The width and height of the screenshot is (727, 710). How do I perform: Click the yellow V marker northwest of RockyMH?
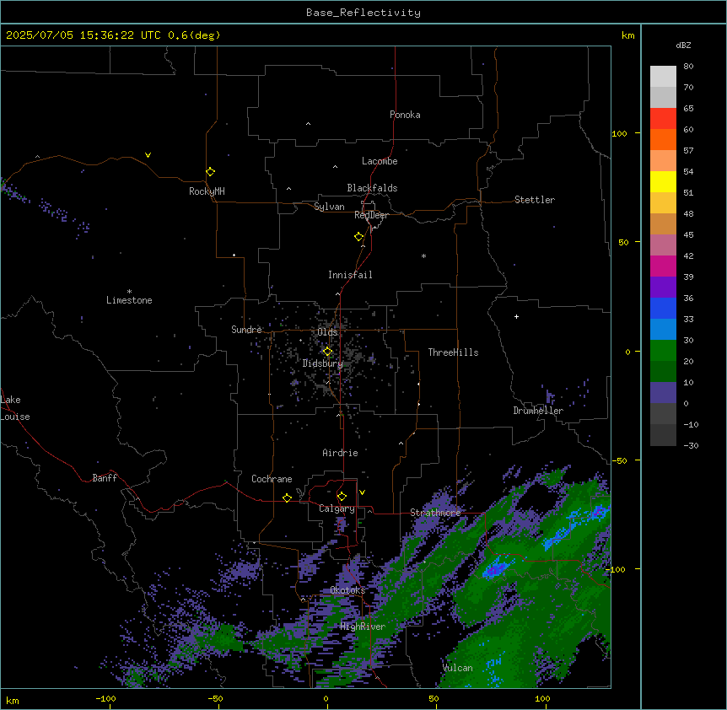pos(148,155)
